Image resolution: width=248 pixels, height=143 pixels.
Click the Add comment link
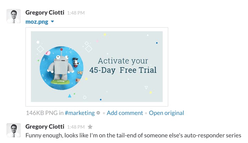pyautogui.click(x=125, y=113)
